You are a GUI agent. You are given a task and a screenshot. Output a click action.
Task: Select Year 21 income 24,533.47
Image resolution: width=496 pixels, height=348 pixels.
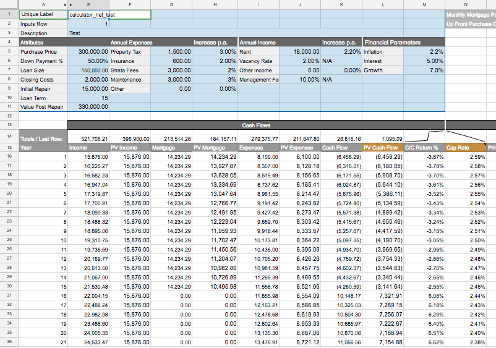tap(88, 342)
